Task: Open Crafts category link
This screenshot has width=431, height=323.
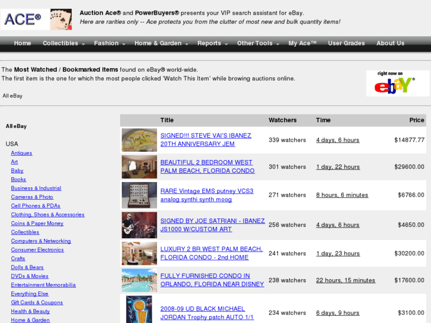Action: pyautogui.click(x=18, y=258)
